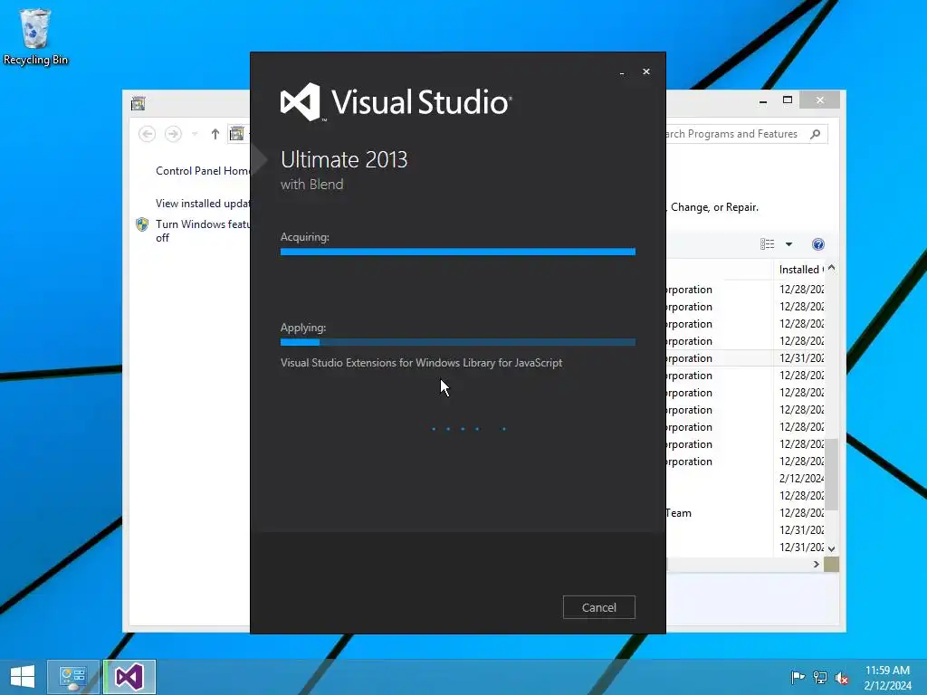Click the search magnifier icon

[816, 134]
